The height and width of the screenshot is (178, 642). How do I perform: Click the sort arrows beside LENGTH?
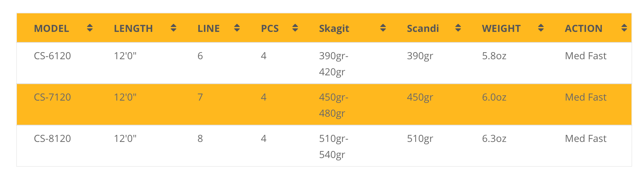[x=173, y=28]
